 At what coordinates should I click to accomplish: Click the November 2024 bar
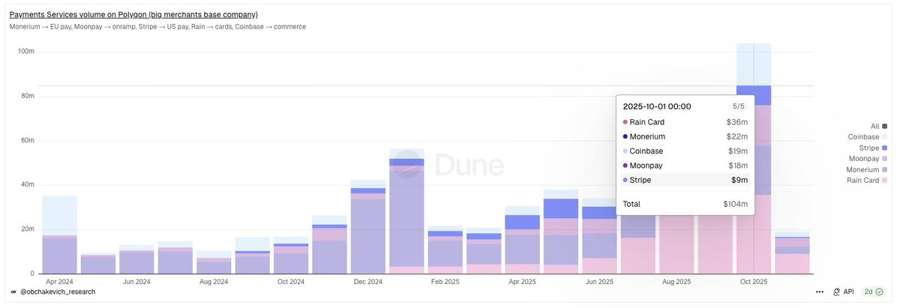tap(329, 244)
